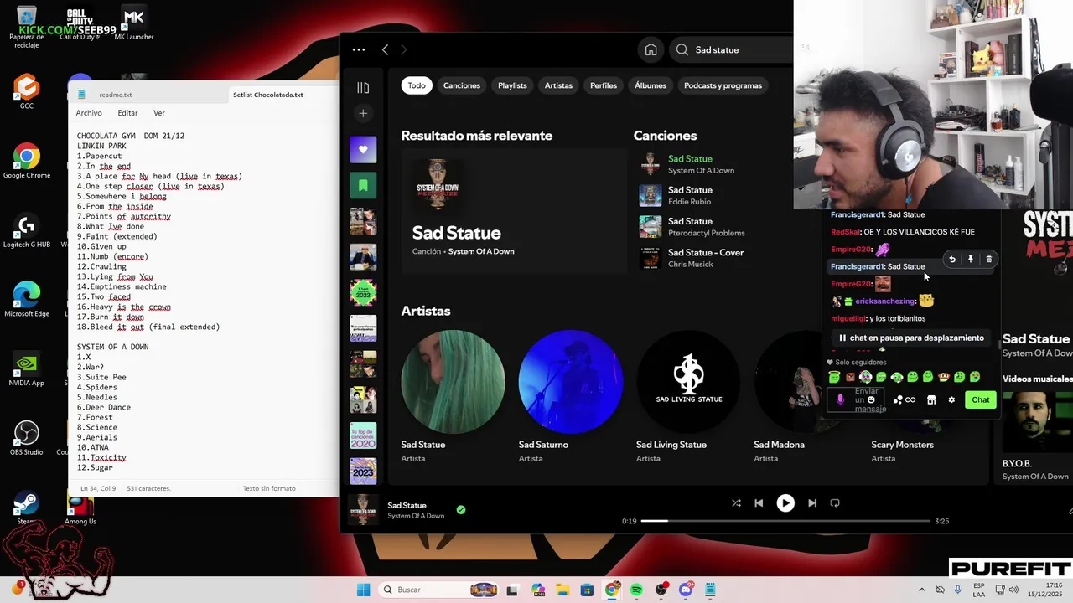The image size is (1073, 603).
Task: Filter results by Podcasts y programas
Action: pyautogui.click(x=723, y=85)
